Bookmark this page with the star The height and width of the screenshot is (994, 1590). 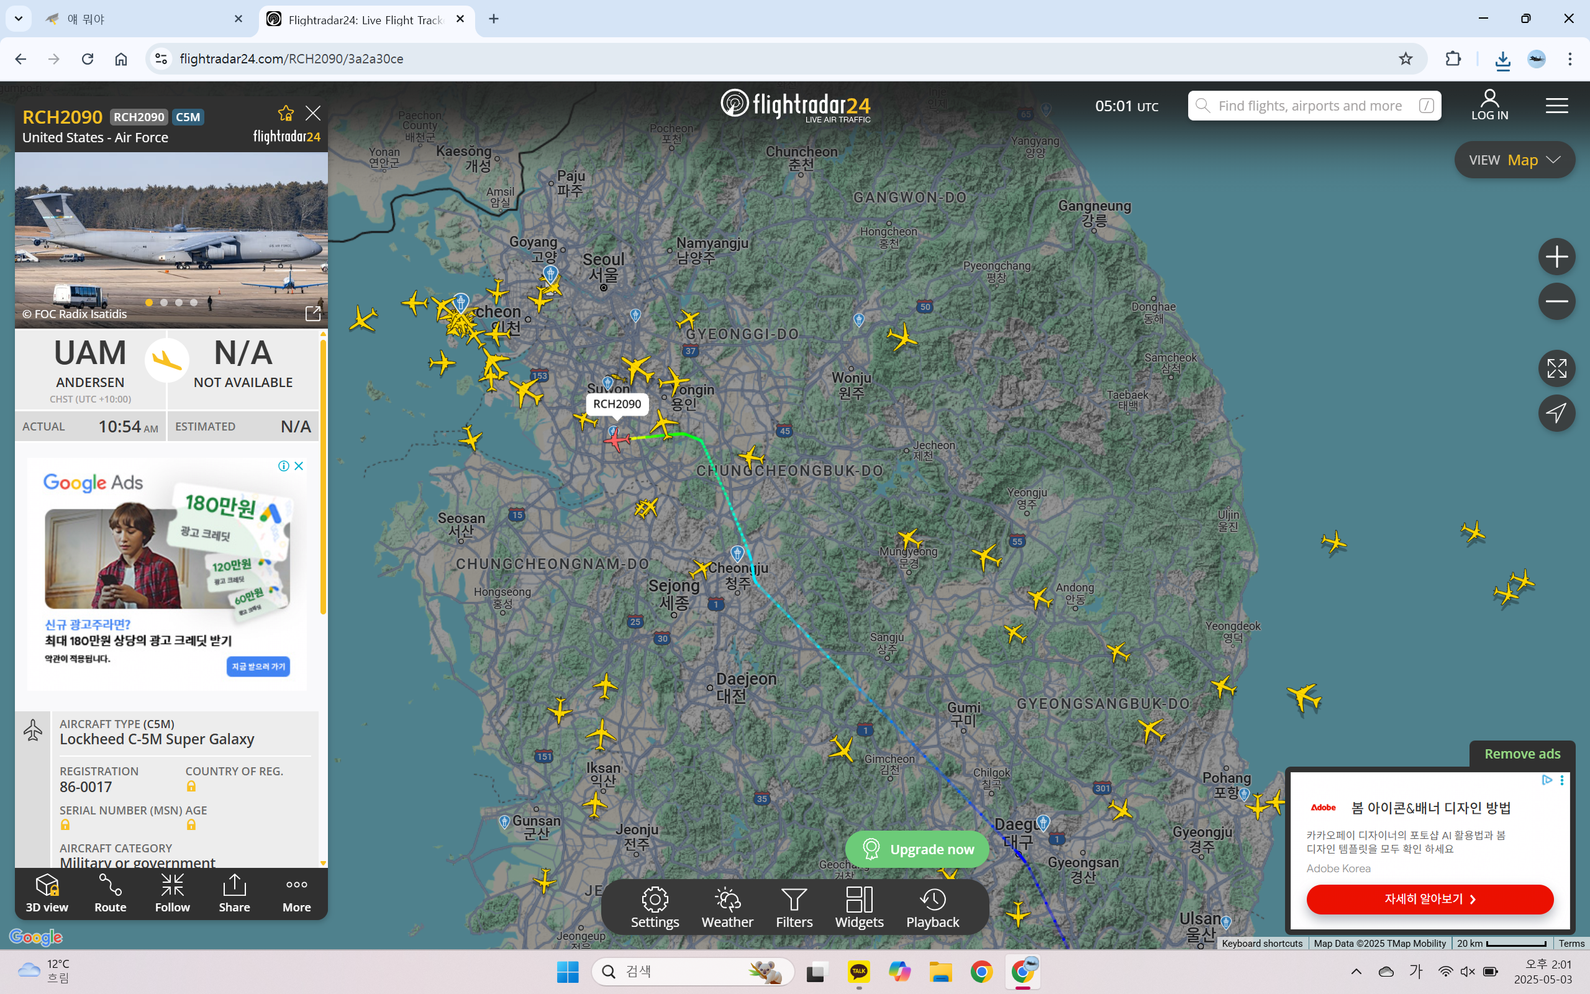click(1406, 59)
